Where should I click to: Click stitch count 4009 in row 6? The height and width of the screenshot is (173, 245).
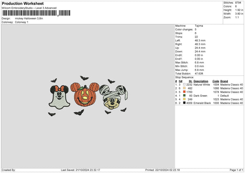click(x=189, y=103)
